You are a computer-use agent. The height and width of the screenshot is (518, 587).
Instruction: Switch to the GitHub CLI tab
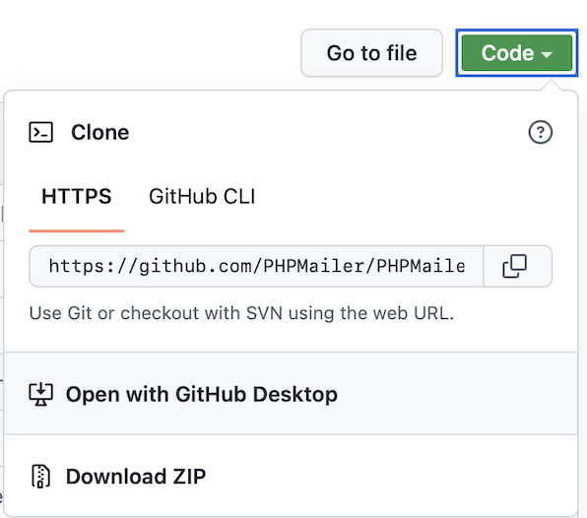(x=202, y=197)
